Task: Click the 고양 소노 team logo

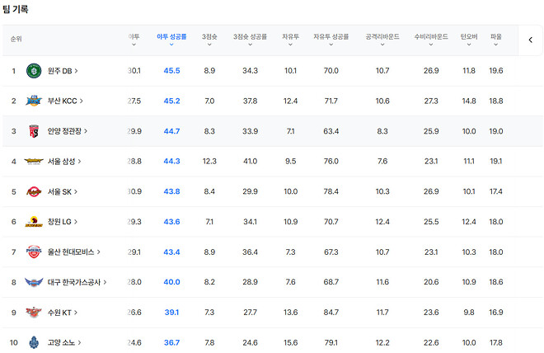Action: (x=34, y=342)
